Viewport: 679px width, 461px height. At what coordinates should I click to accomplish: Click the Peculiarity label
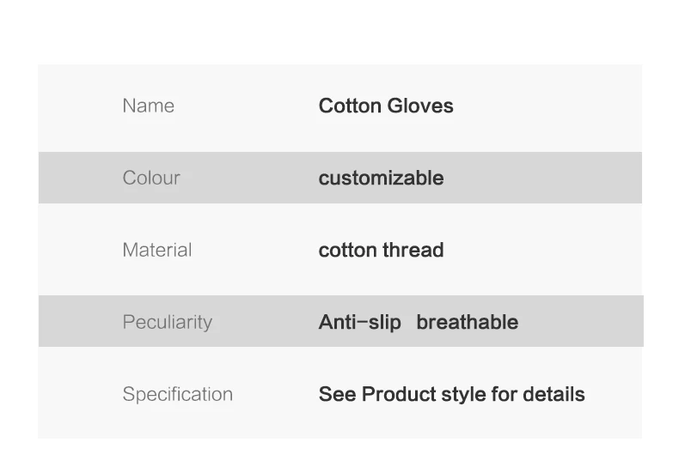coord(168,323)
